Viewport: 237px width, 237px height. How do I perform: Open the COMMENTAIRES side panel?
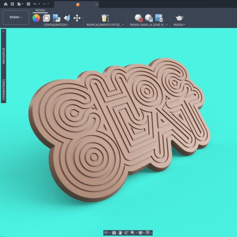tap(4, 90)
